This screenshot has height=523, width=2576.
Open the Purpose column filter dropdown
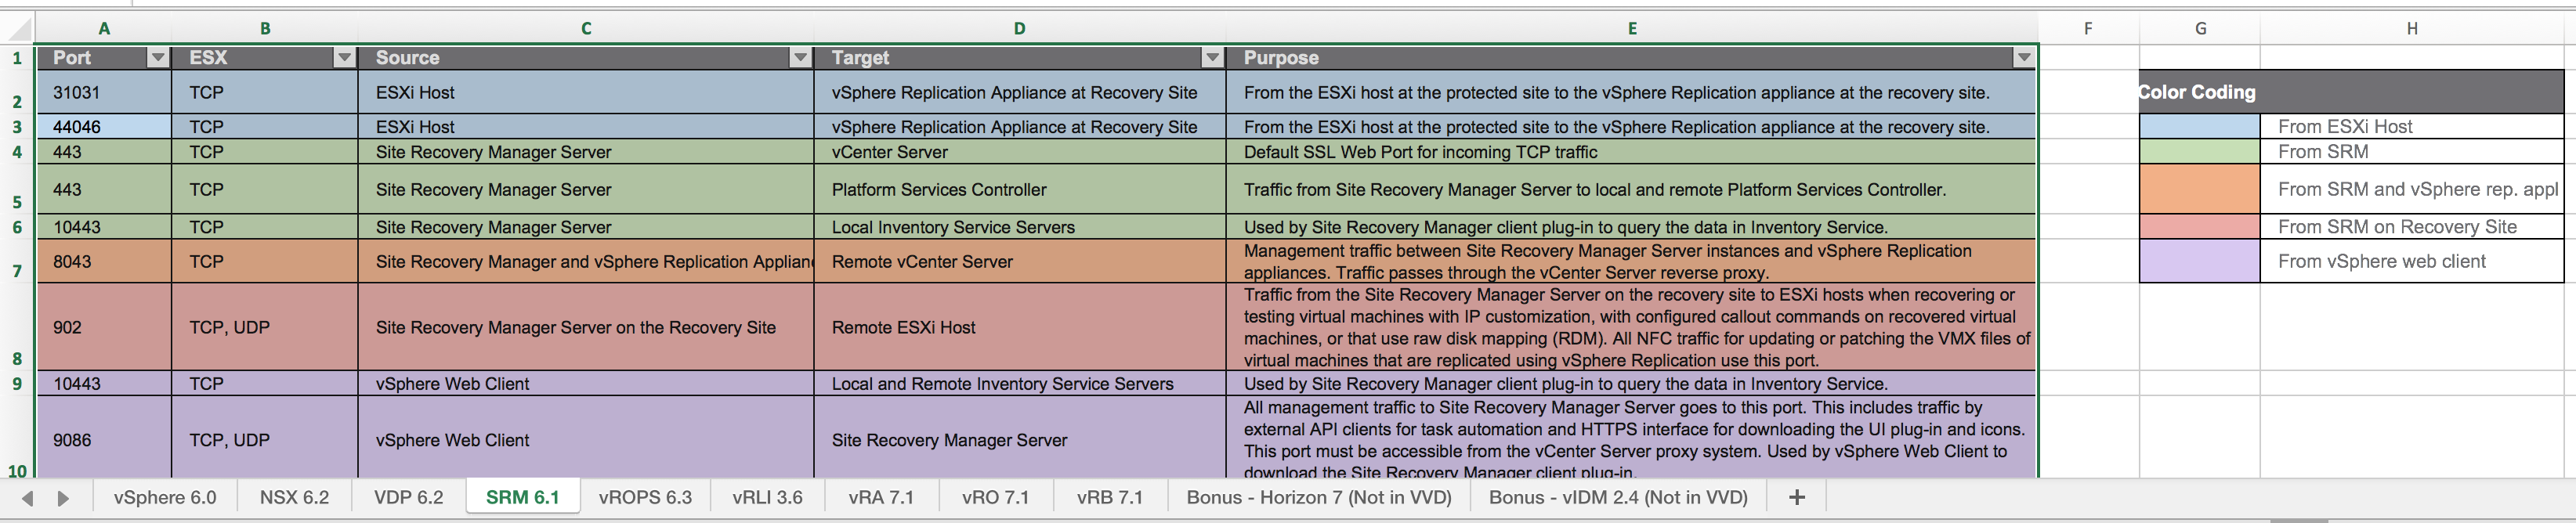(x=2024, y=58)
